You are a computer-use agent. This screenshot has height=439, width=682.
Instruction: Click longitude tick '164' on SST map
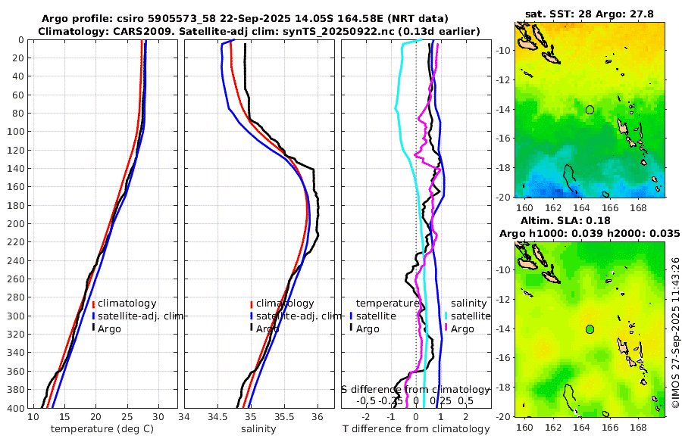(x=581, y=208)
